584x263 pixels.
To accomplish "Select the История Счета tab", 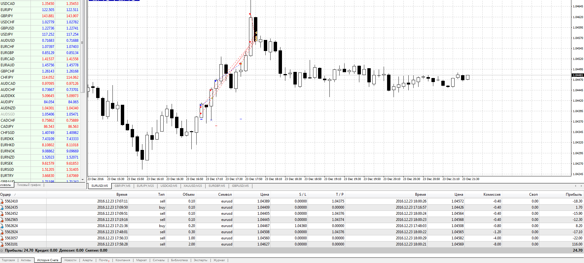I will click(x=48, y=260).
